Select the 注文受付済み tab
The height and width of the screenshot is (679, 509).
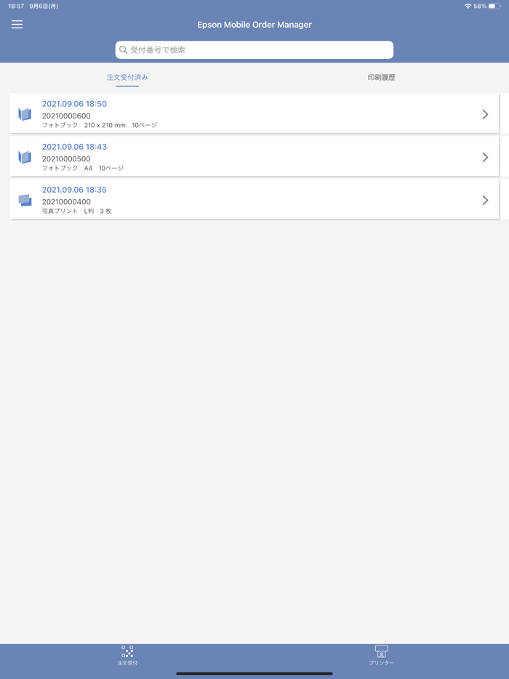(127, 76)
